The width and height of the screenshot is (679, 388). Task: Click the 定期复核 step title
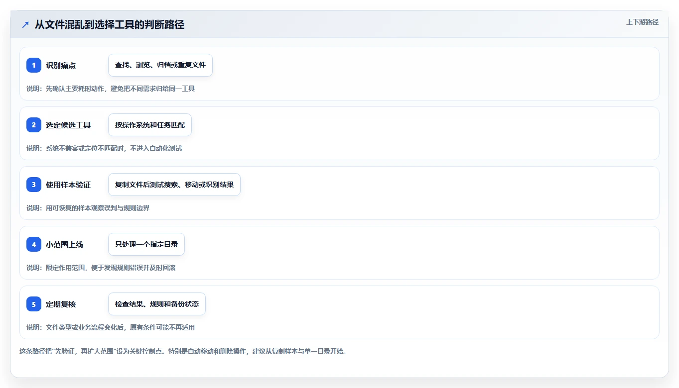[x=61, y=304]
